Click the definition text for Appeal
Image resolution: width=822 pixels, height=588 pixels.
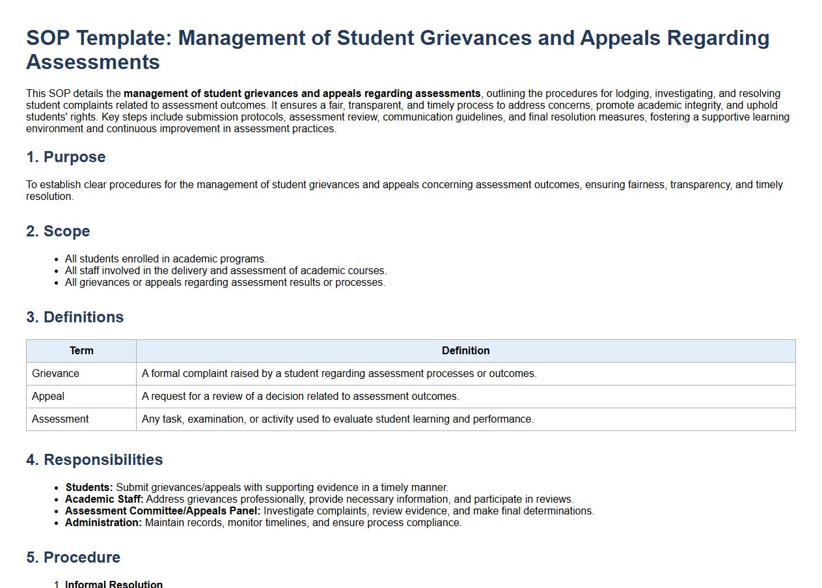[300, 397]
